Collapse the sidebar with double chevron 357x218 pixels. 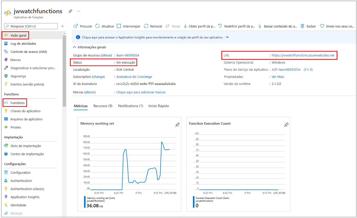[62, 26]
